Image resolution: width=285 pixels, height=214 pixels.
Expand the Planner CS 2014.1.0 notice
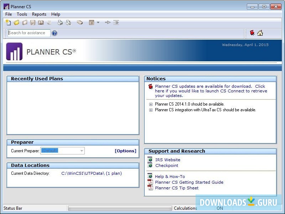pyautogui.click(x=151, y=105)
